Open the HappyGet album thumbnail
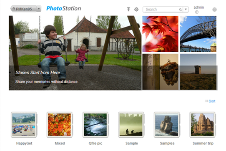The width and height of the screenshot is (226, 151). point(24,125)
